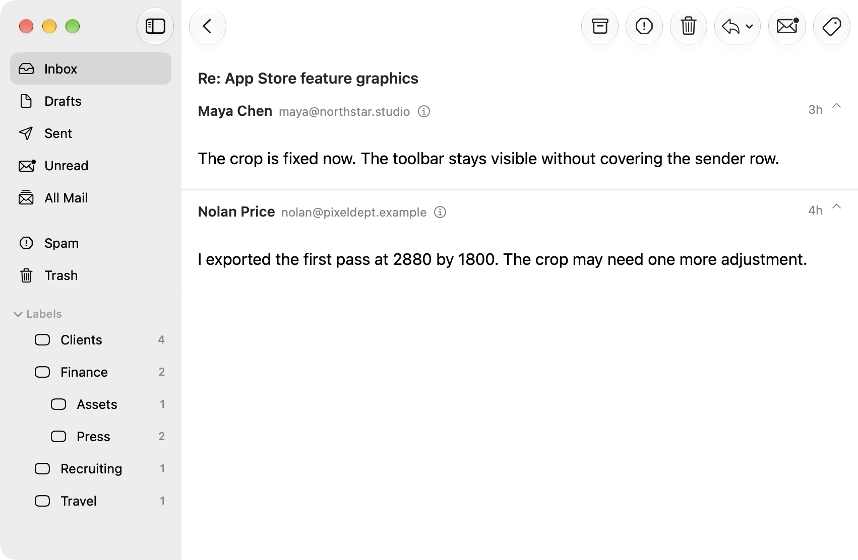Click sender name Maya Chen

235,111
